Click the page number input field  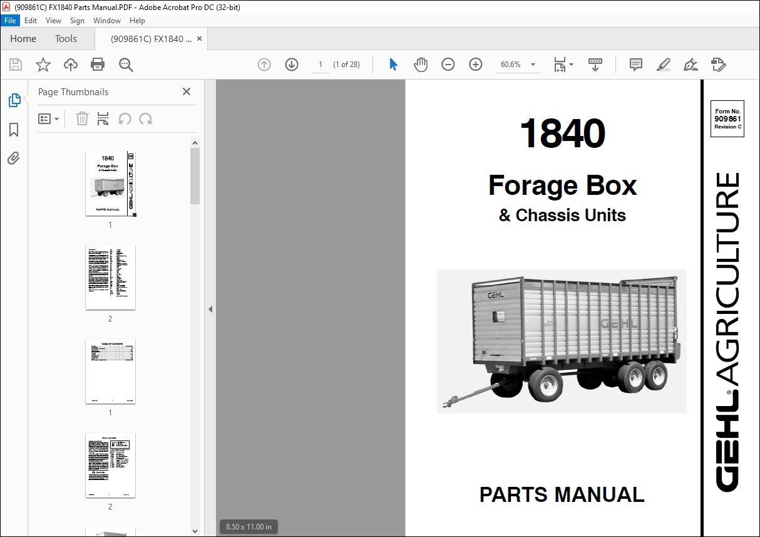pos(321,65)
